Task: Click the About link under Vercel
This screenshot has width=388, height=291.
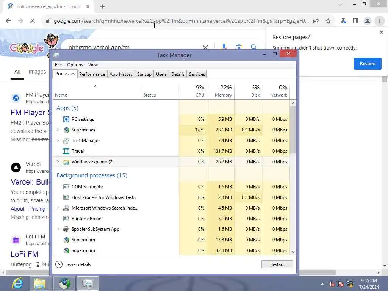Action: [17, 209]
